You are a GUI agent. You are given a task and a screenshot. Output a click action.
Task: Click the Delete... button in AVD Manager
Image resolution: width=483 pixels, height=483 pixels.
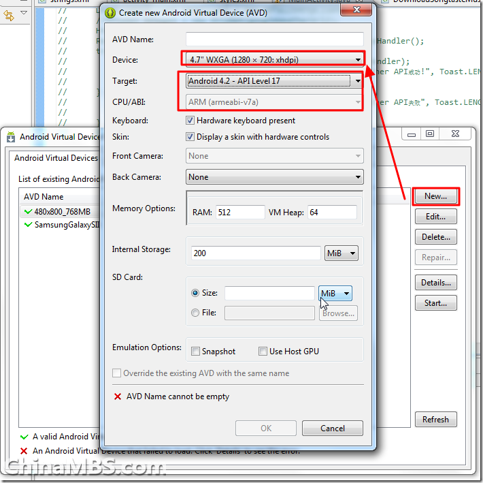(x=435, y=237)
